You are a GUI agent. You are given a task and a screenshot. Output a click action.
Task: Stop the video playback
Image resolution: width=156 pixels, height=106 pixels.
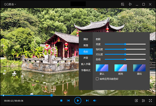point(61,101)
